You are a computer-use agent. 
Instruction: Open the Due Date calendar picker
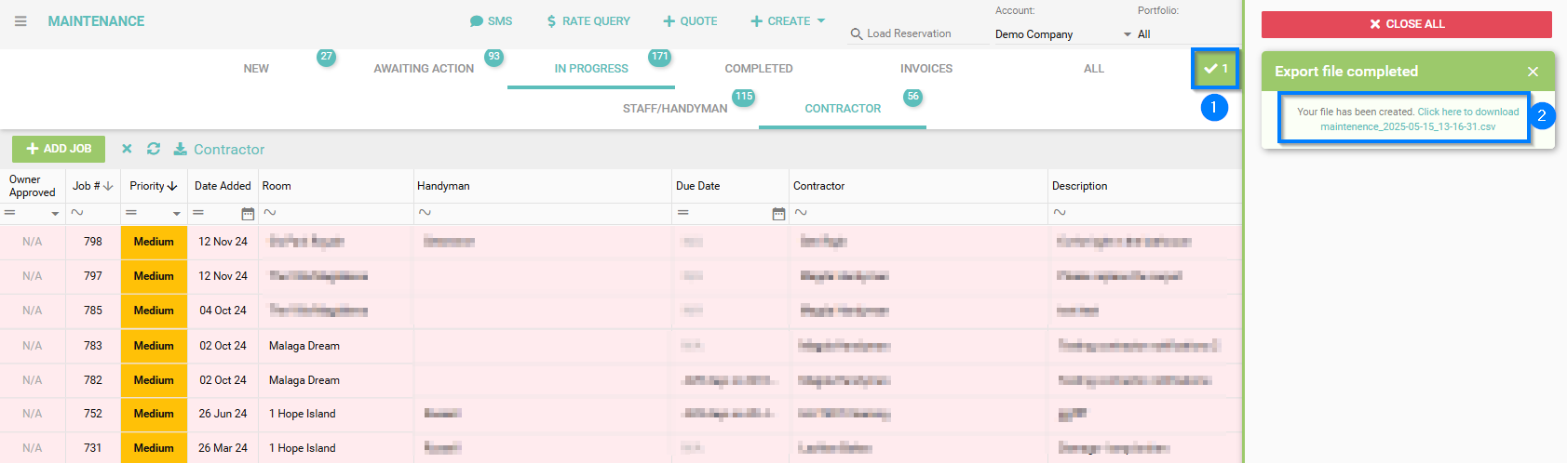click(778, 214)
